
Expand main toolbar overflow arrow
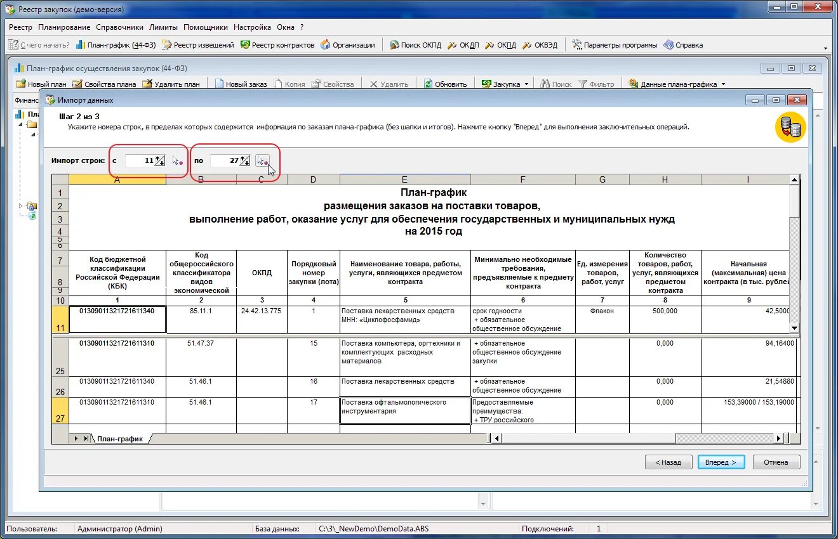(x=825, y=48)
